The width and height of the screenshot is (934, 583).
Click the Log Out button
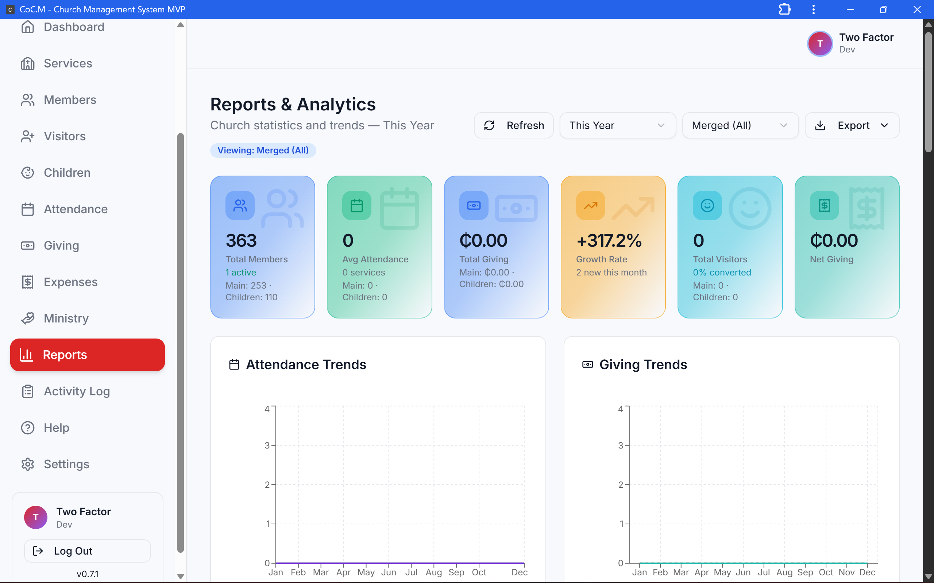87,551
